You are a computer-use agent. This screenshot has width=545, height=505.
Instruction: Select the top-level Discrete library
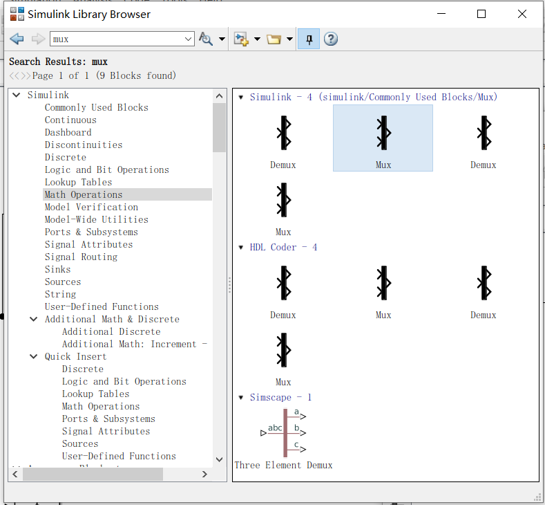[x=66, y=157]
